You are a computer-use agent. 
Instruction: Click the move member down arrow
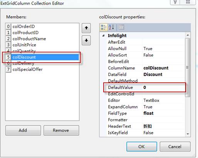pos(86,40)
